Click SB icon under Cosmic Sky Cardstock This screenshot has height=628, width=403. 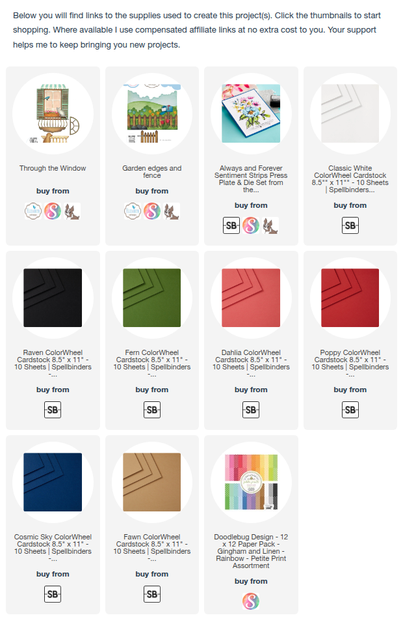click(x=53, y=594)
